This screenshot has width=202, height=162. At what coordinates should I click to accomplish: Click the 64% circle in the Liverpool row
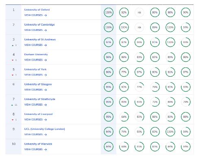pos(124,117)
